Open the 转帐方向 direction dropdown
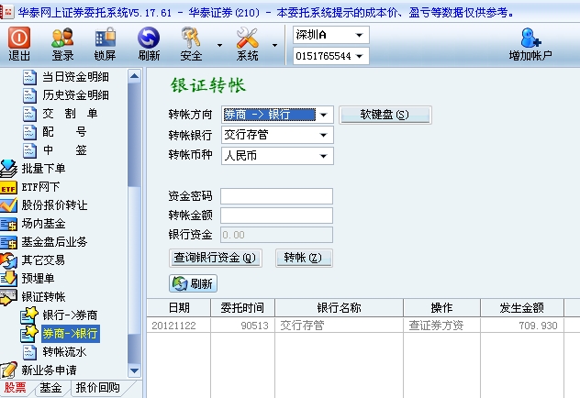580x398 pixels. (277, 115)
